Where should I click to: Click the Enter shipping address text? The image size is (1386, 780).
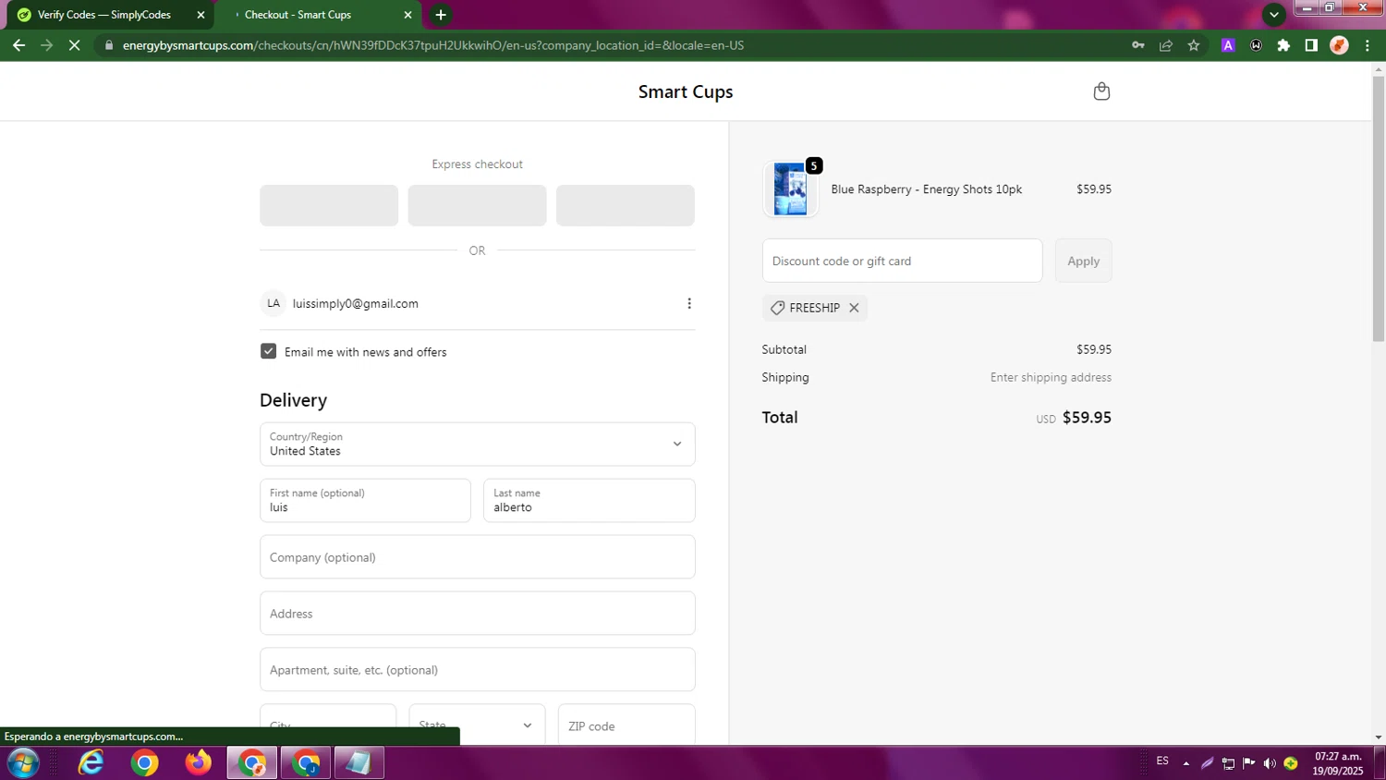pos(1051,377)
